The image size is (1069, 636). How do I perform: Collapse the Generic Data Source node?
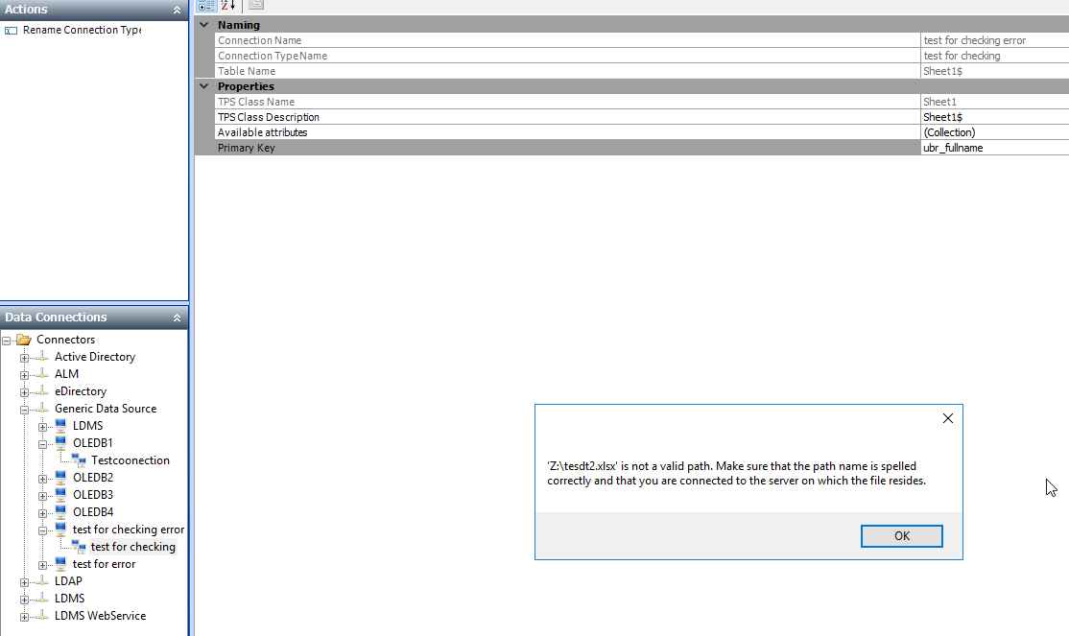(25, 409)
